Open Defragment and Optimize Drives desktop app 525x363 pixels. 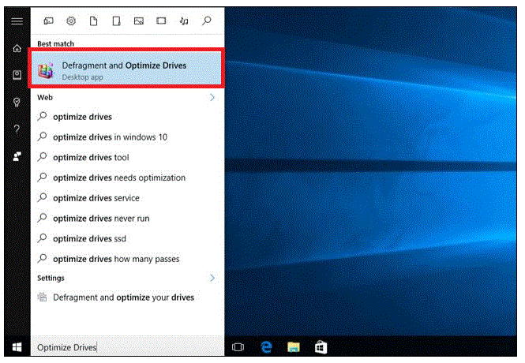(x=126, y=68)
